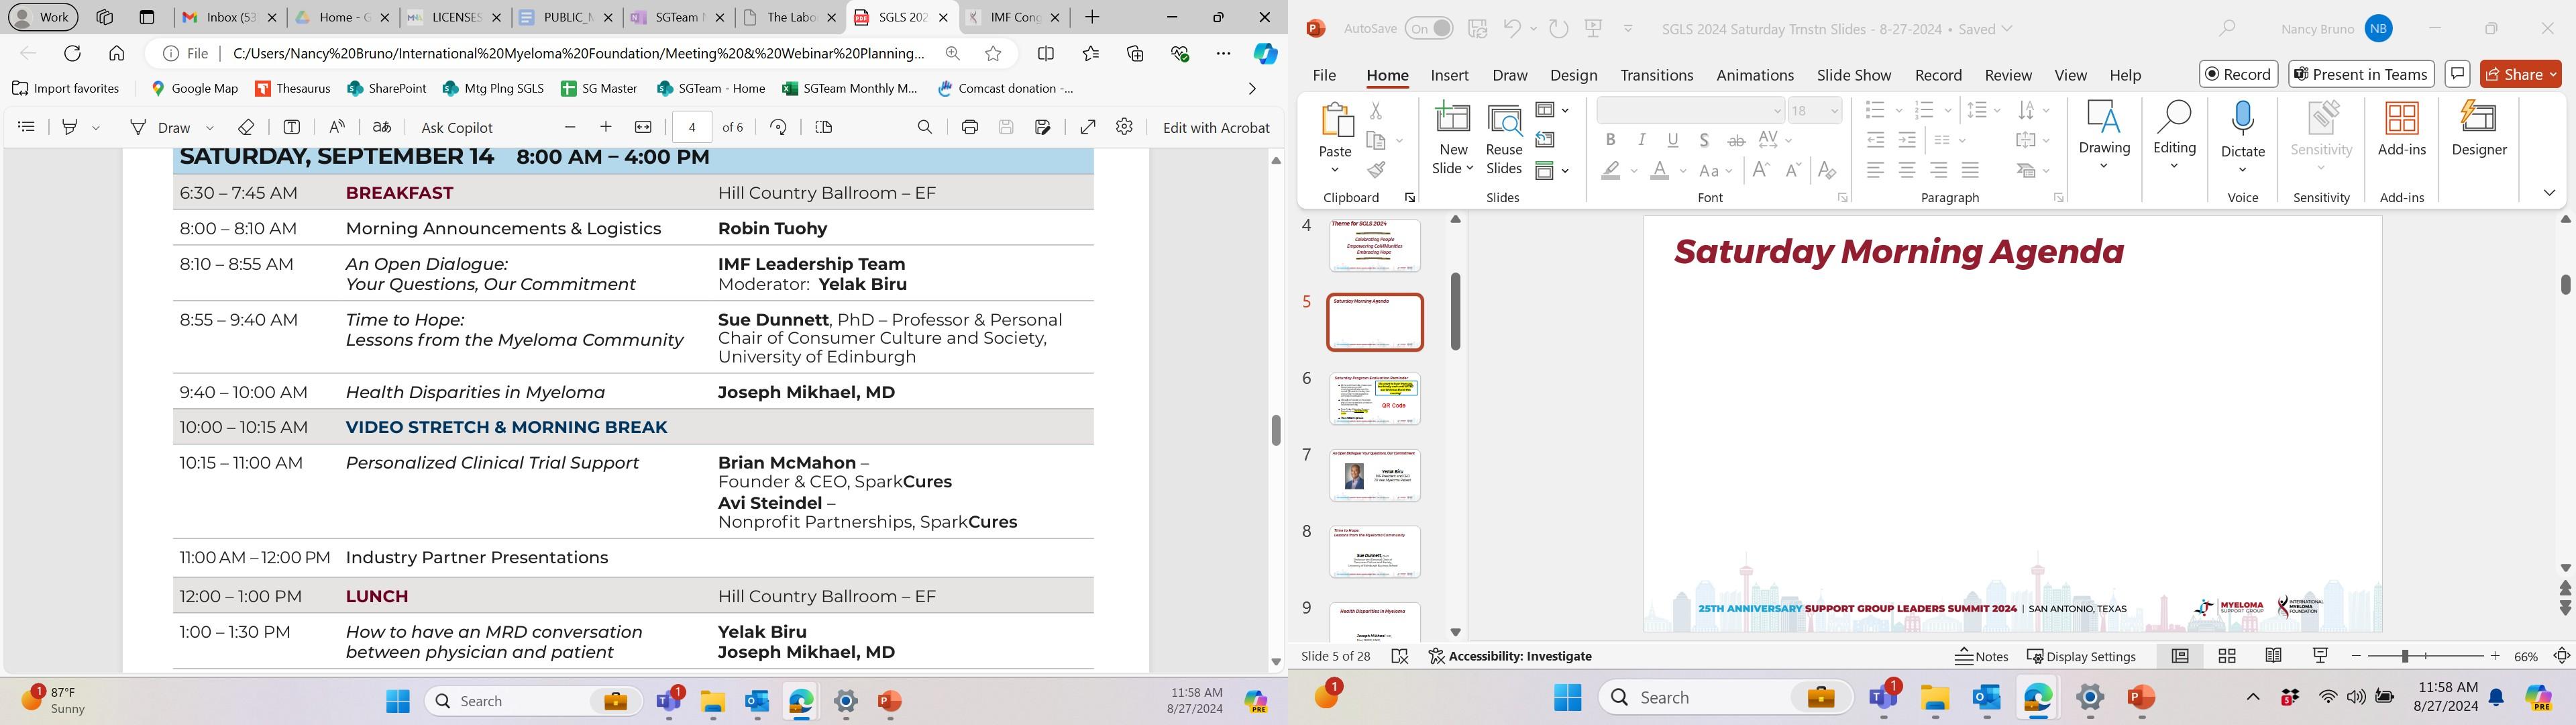Expand the Paste options arrow

(x=1335, y=169)
